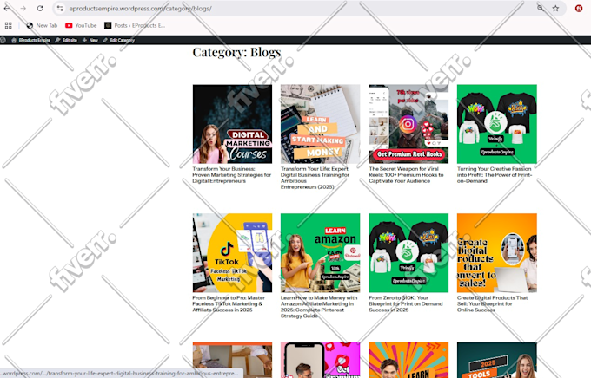Open the red profile avatar icon
This screenshot has width=591, height=378.
tap(579, 9)
